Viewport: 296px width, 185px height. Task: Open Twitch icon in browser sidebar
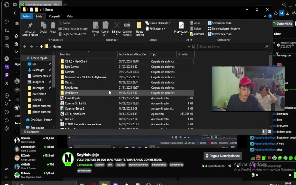click(x=7, y=75)
